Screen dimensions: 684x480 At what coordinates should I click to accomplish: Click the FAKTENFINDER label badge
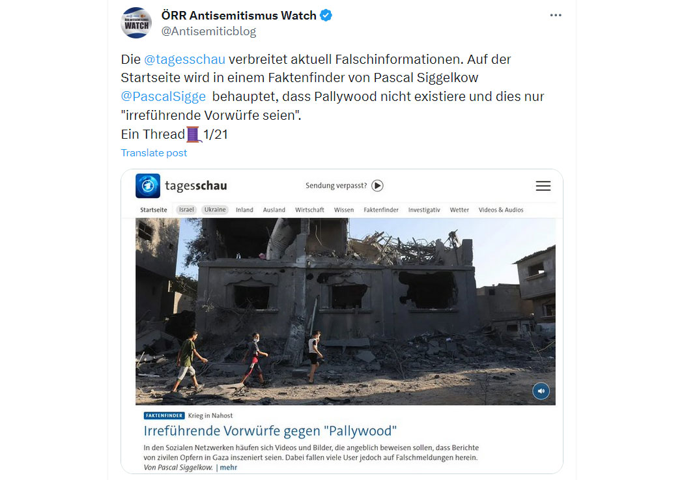[164, 416]
